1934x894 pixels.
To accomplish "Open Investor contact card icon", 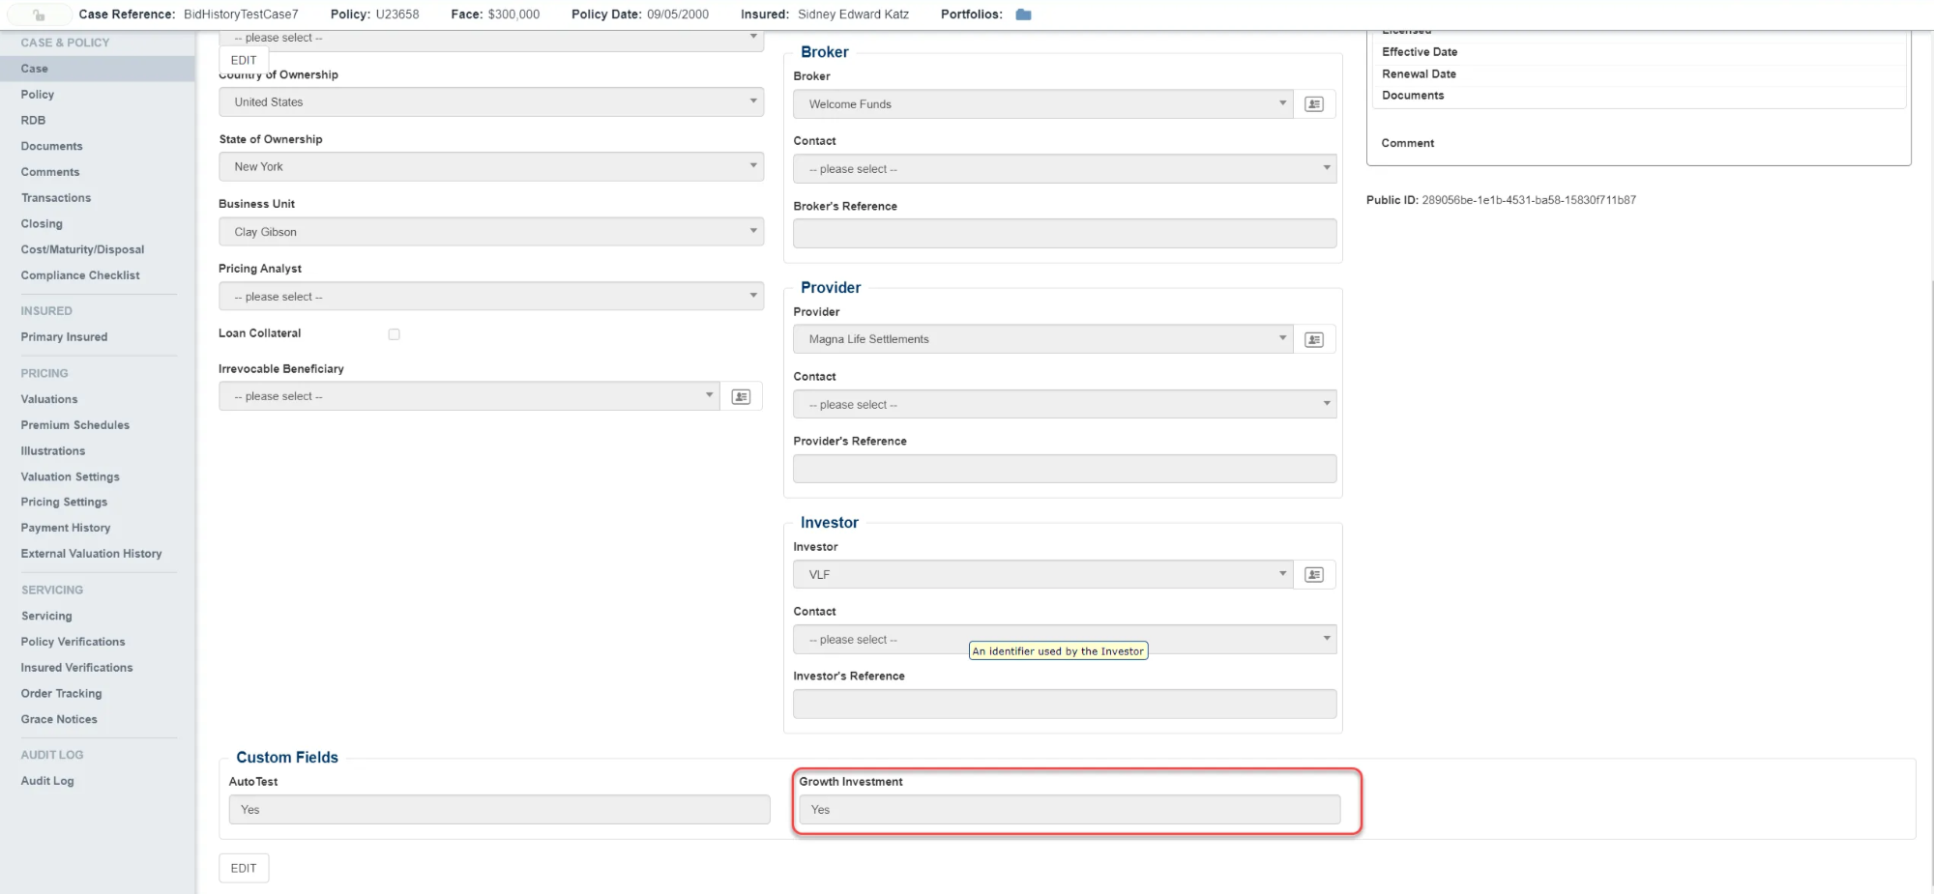I will coord(1313,575).
